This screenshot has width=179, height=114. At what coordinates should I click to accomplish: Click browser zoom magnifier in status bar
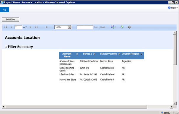tap(162, 113)
